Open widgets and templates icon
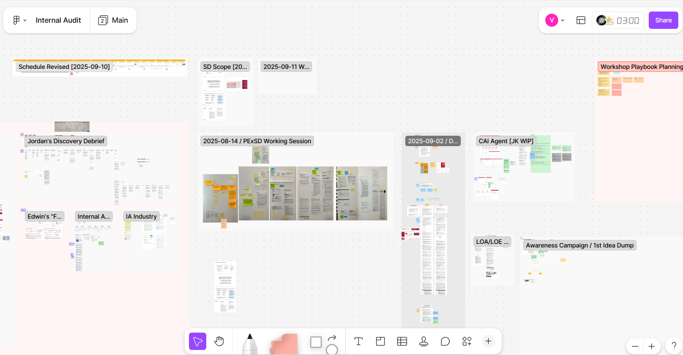 tap(467, 341)
